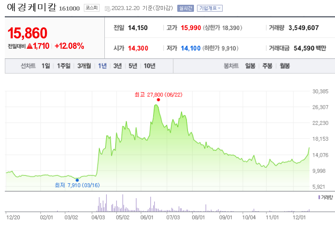Screen dimensions: 335x226
Task: Click the 14,076 y-axis label
Action: click(320, 155)
